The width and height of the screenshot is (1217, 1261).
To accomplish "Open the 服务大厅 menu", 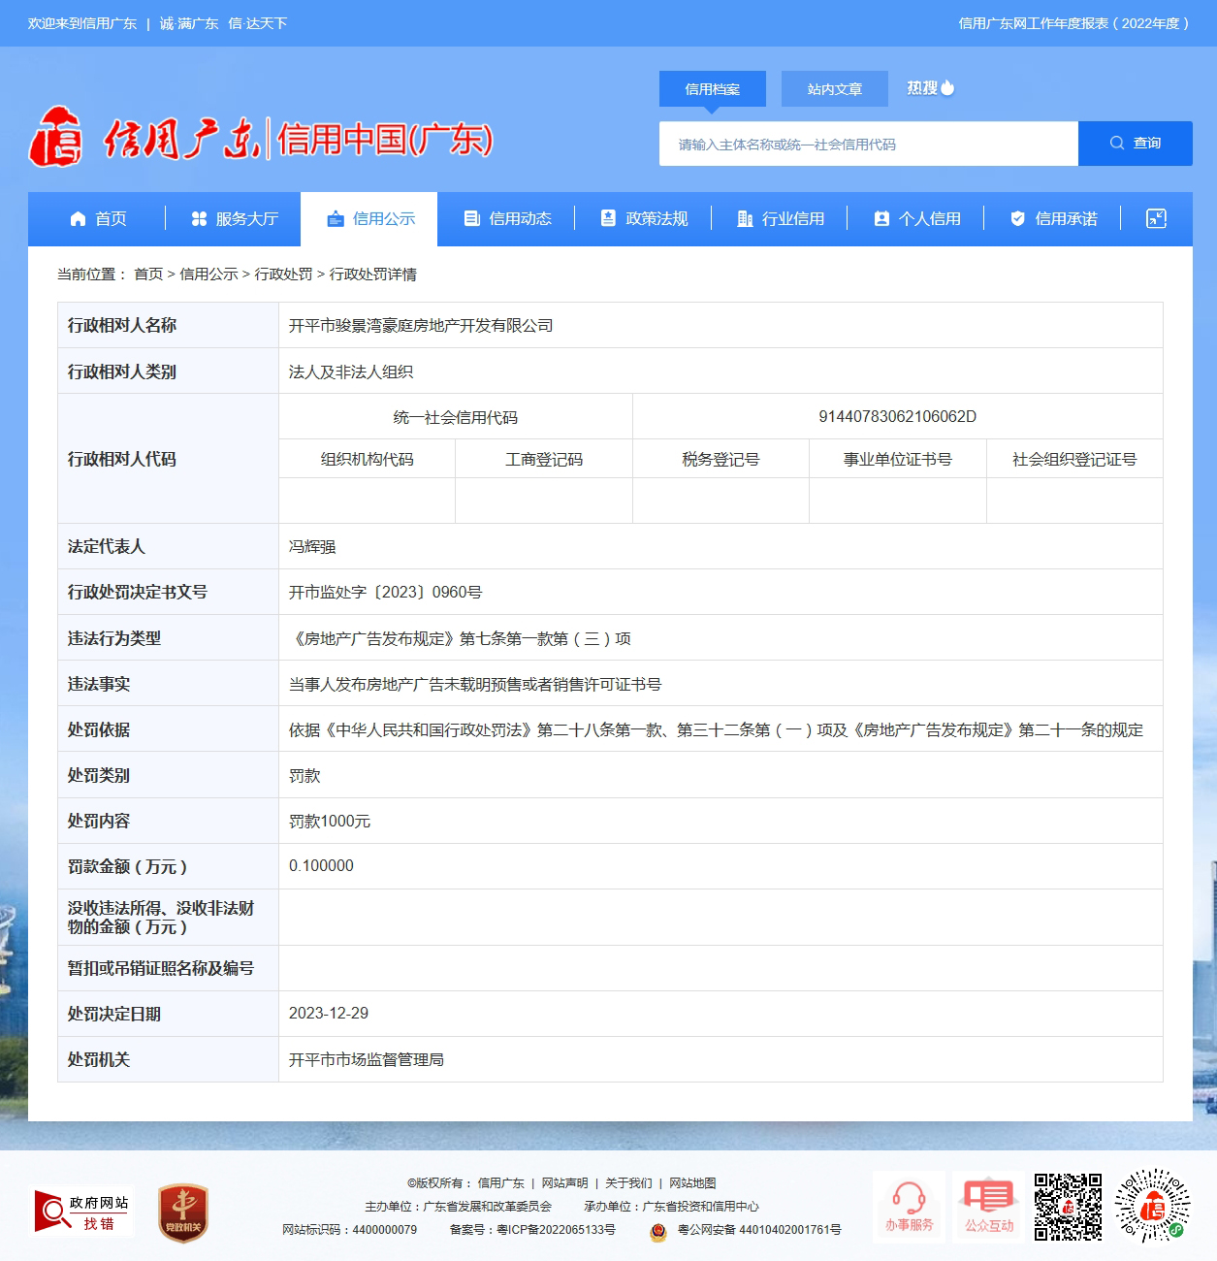I will (x=234, y=219).
